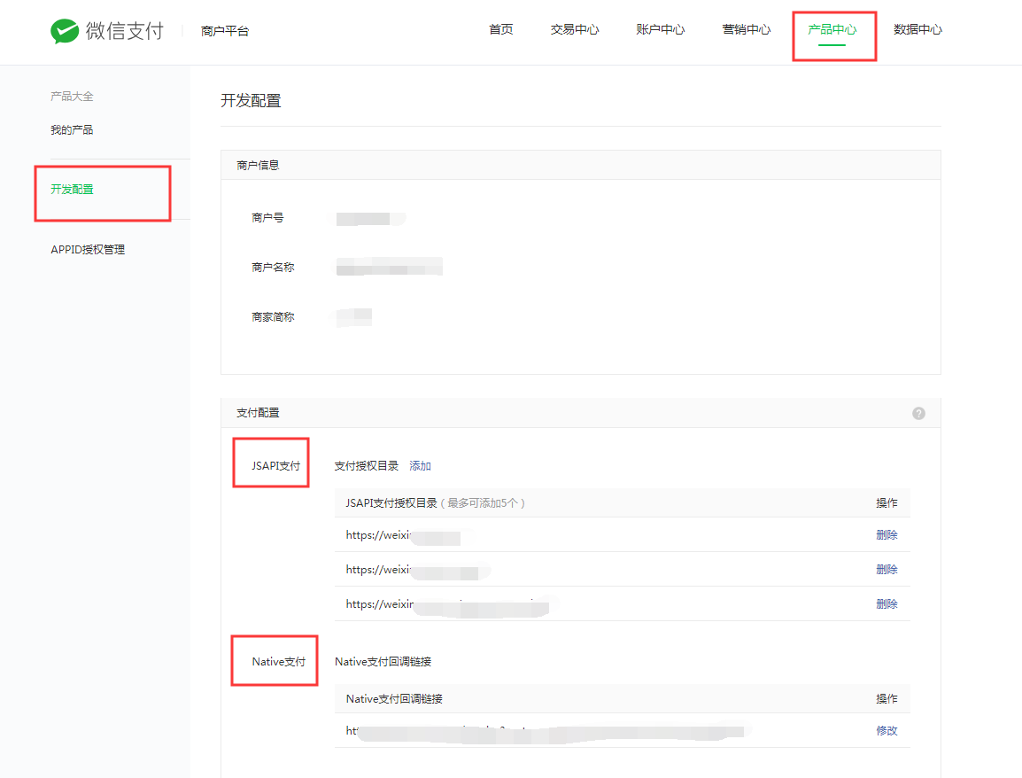Go to the 首页 tab
The height and width of the screenshot is (778, 1022).
point(500,29)
